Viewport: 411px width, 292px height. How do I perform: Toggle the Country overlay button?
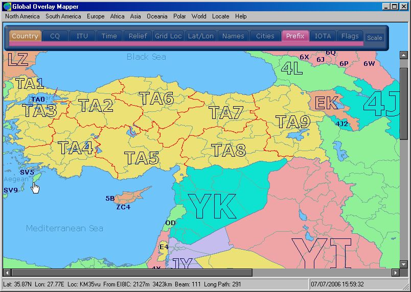(x=25, y=36)
